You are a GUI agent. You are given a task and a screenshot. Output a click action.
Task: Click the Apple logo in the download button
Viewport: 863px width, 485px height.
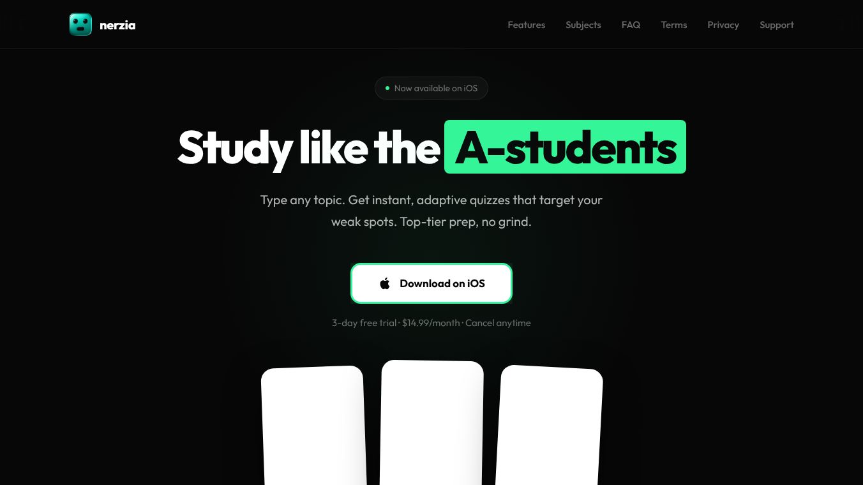coord(385,283)
